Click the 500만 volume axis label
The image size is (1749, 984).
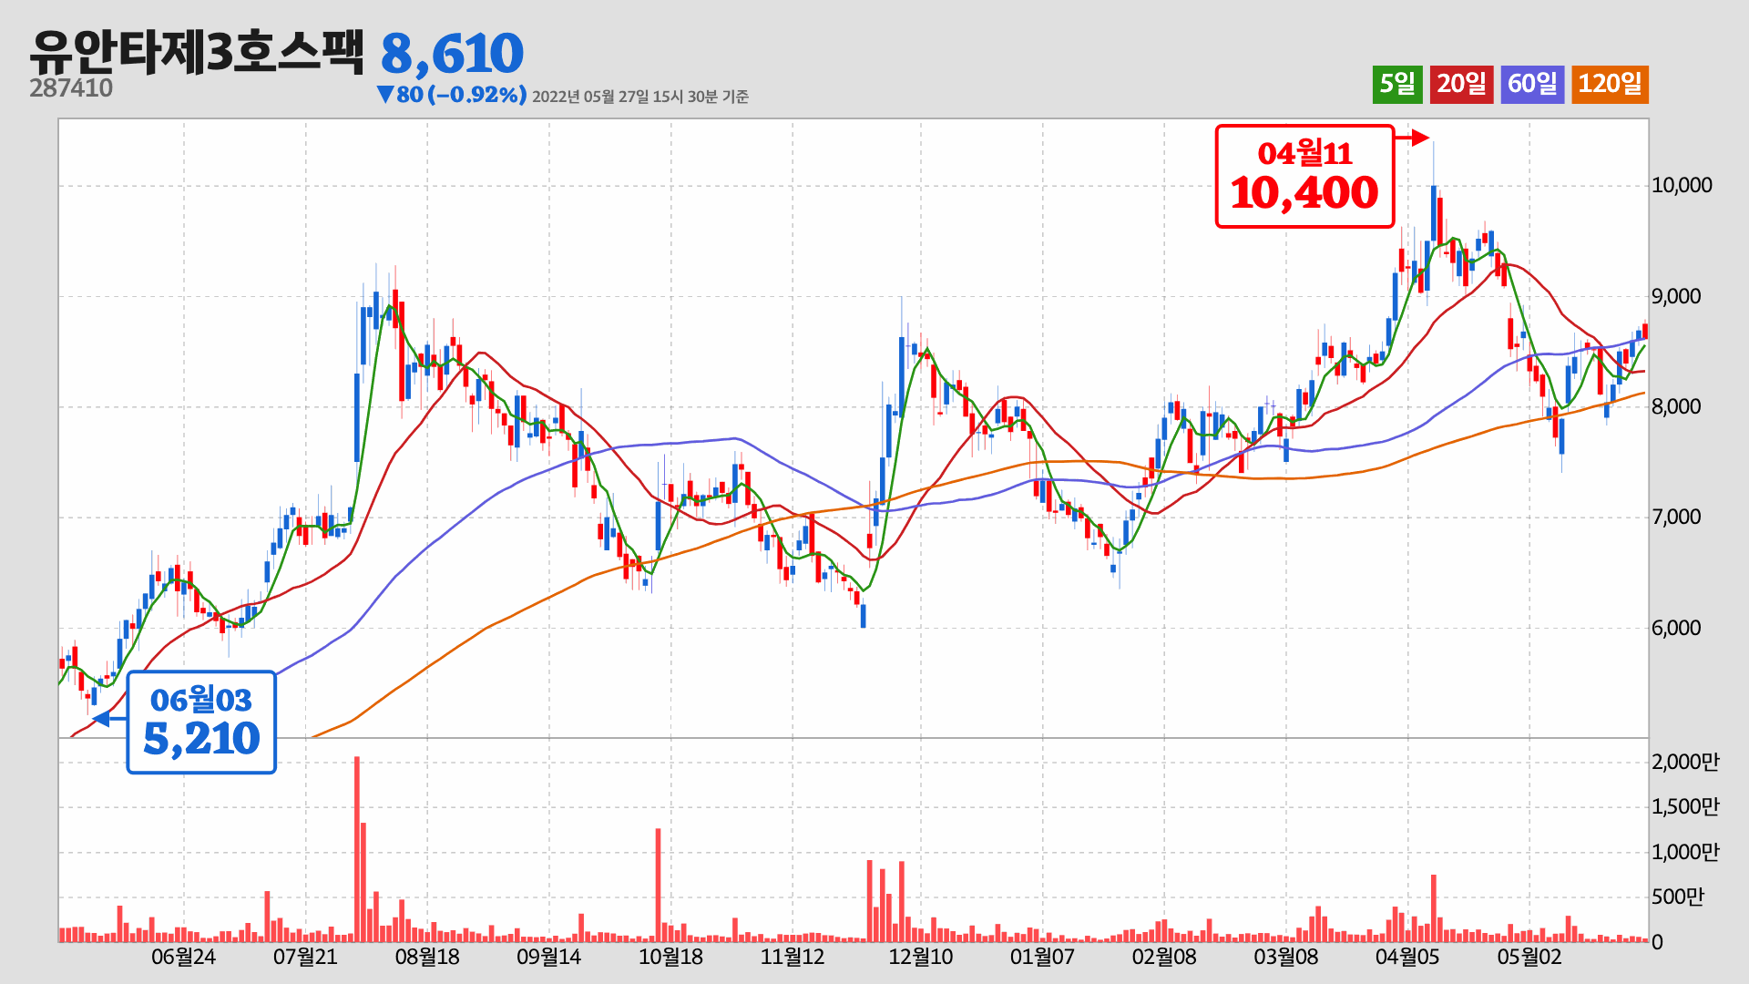coord(1678,897)
